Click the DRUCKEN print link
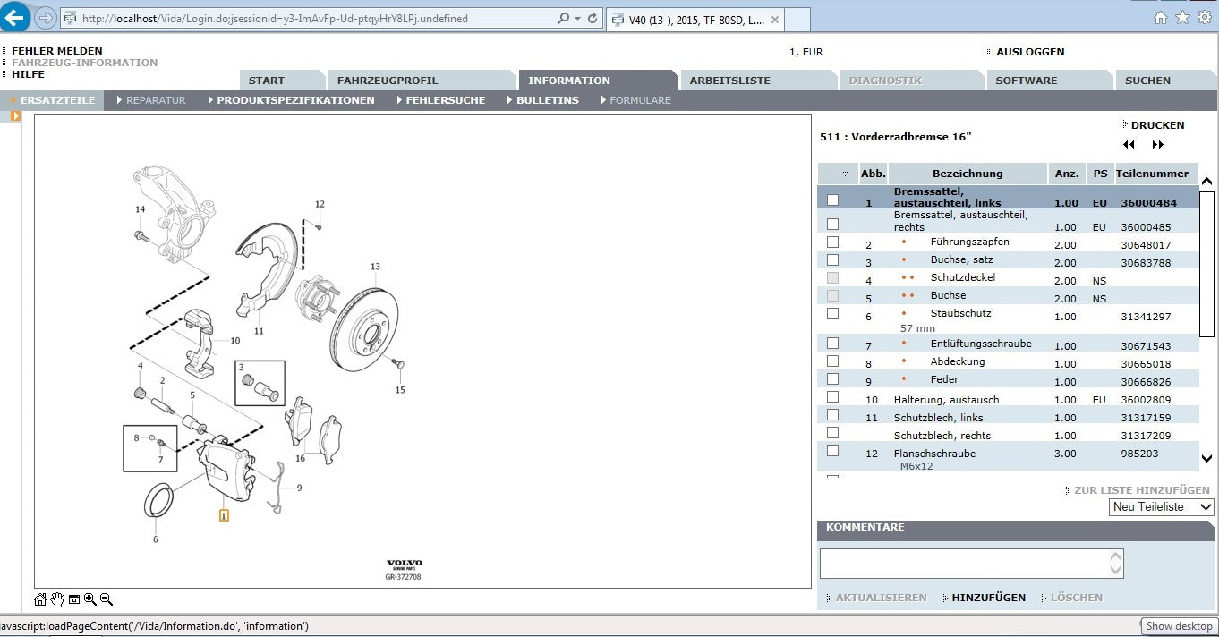 (1157, 125)
